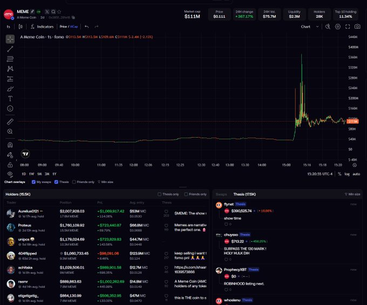Screen dimensions: 367x305
Task: Toggle log scale on chart
Action: point(347,174)
